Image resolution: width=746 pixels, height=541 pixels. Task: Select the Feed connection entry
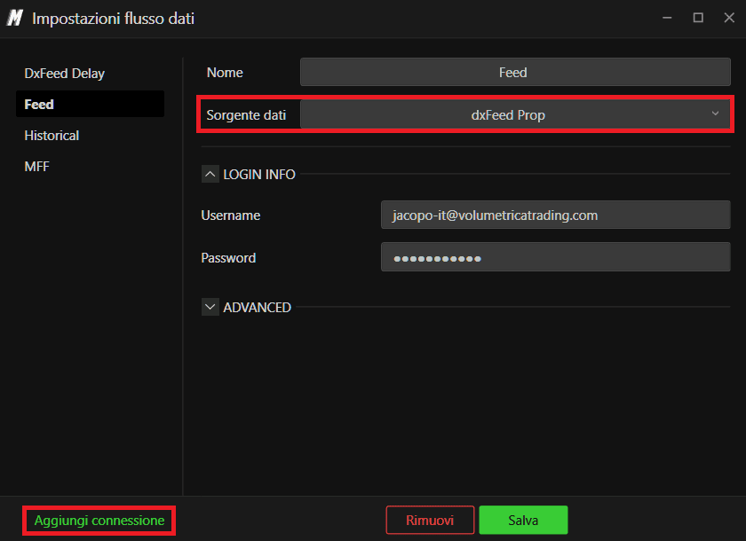90,104
